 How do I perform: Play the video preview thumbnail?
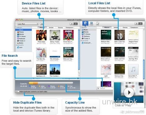point(129,92)
